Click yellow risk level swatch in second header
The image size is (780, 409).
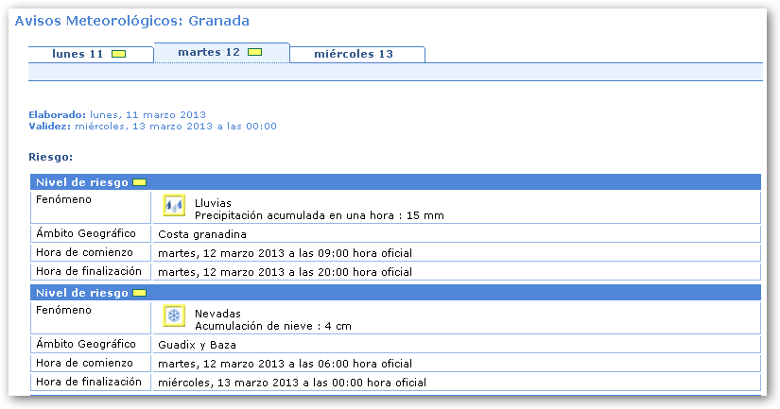pyautogui.click(x=139, y=293)
